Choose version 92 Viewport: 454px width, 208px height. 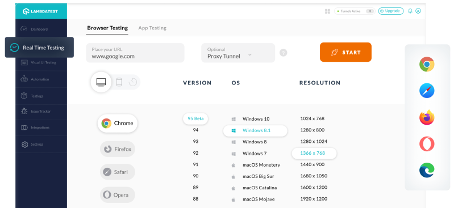195,153
